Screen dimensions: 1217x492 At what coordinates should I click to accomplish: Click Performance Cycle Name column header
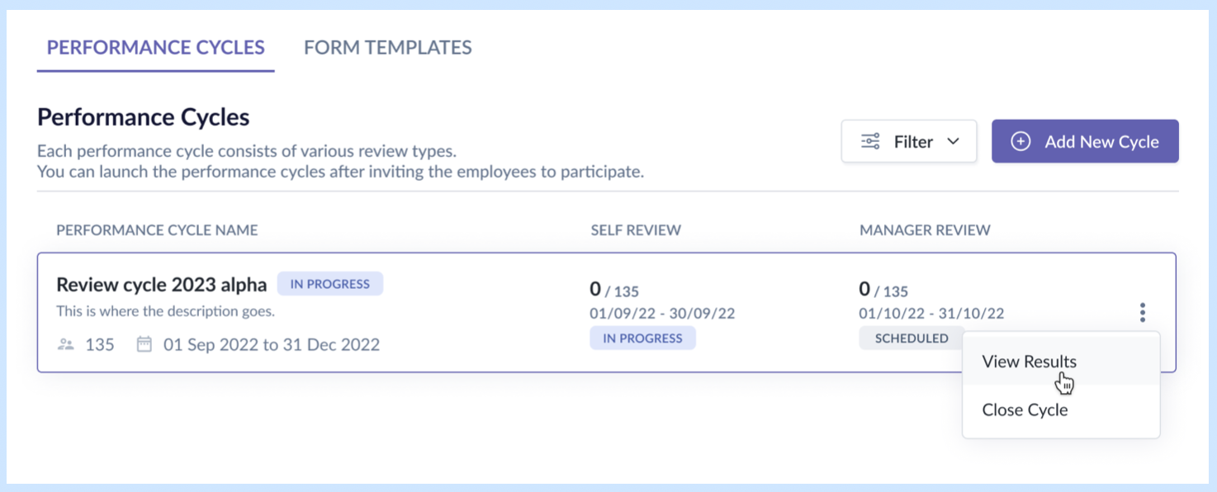click(157, 230)
